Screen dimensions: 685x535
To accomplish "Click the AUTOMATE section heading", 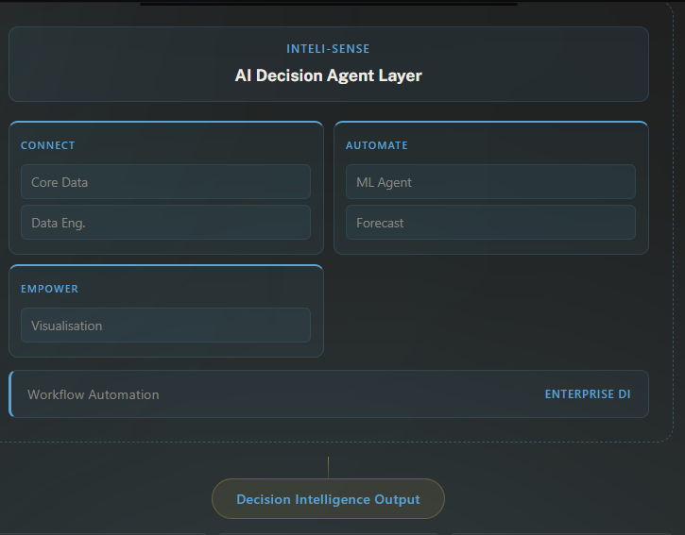I will [377, 145].
